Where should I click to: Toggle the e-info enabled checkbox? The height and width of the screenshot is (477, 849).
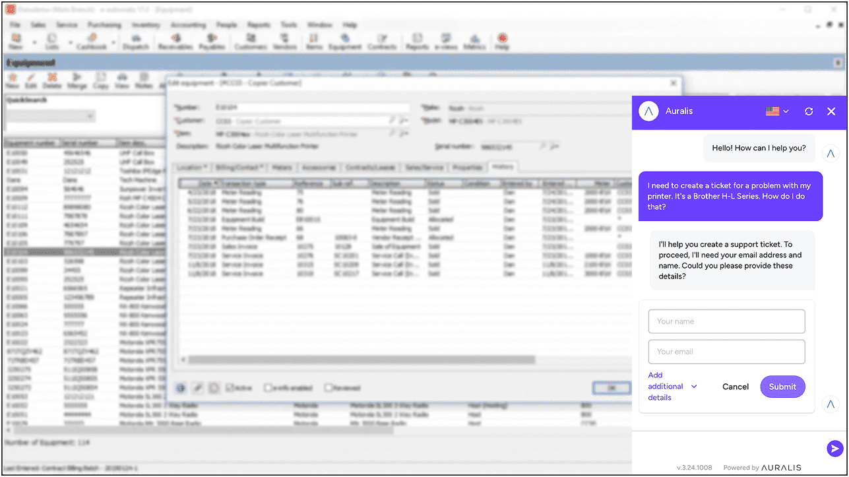pyautogui.click(x=268, y=388)
